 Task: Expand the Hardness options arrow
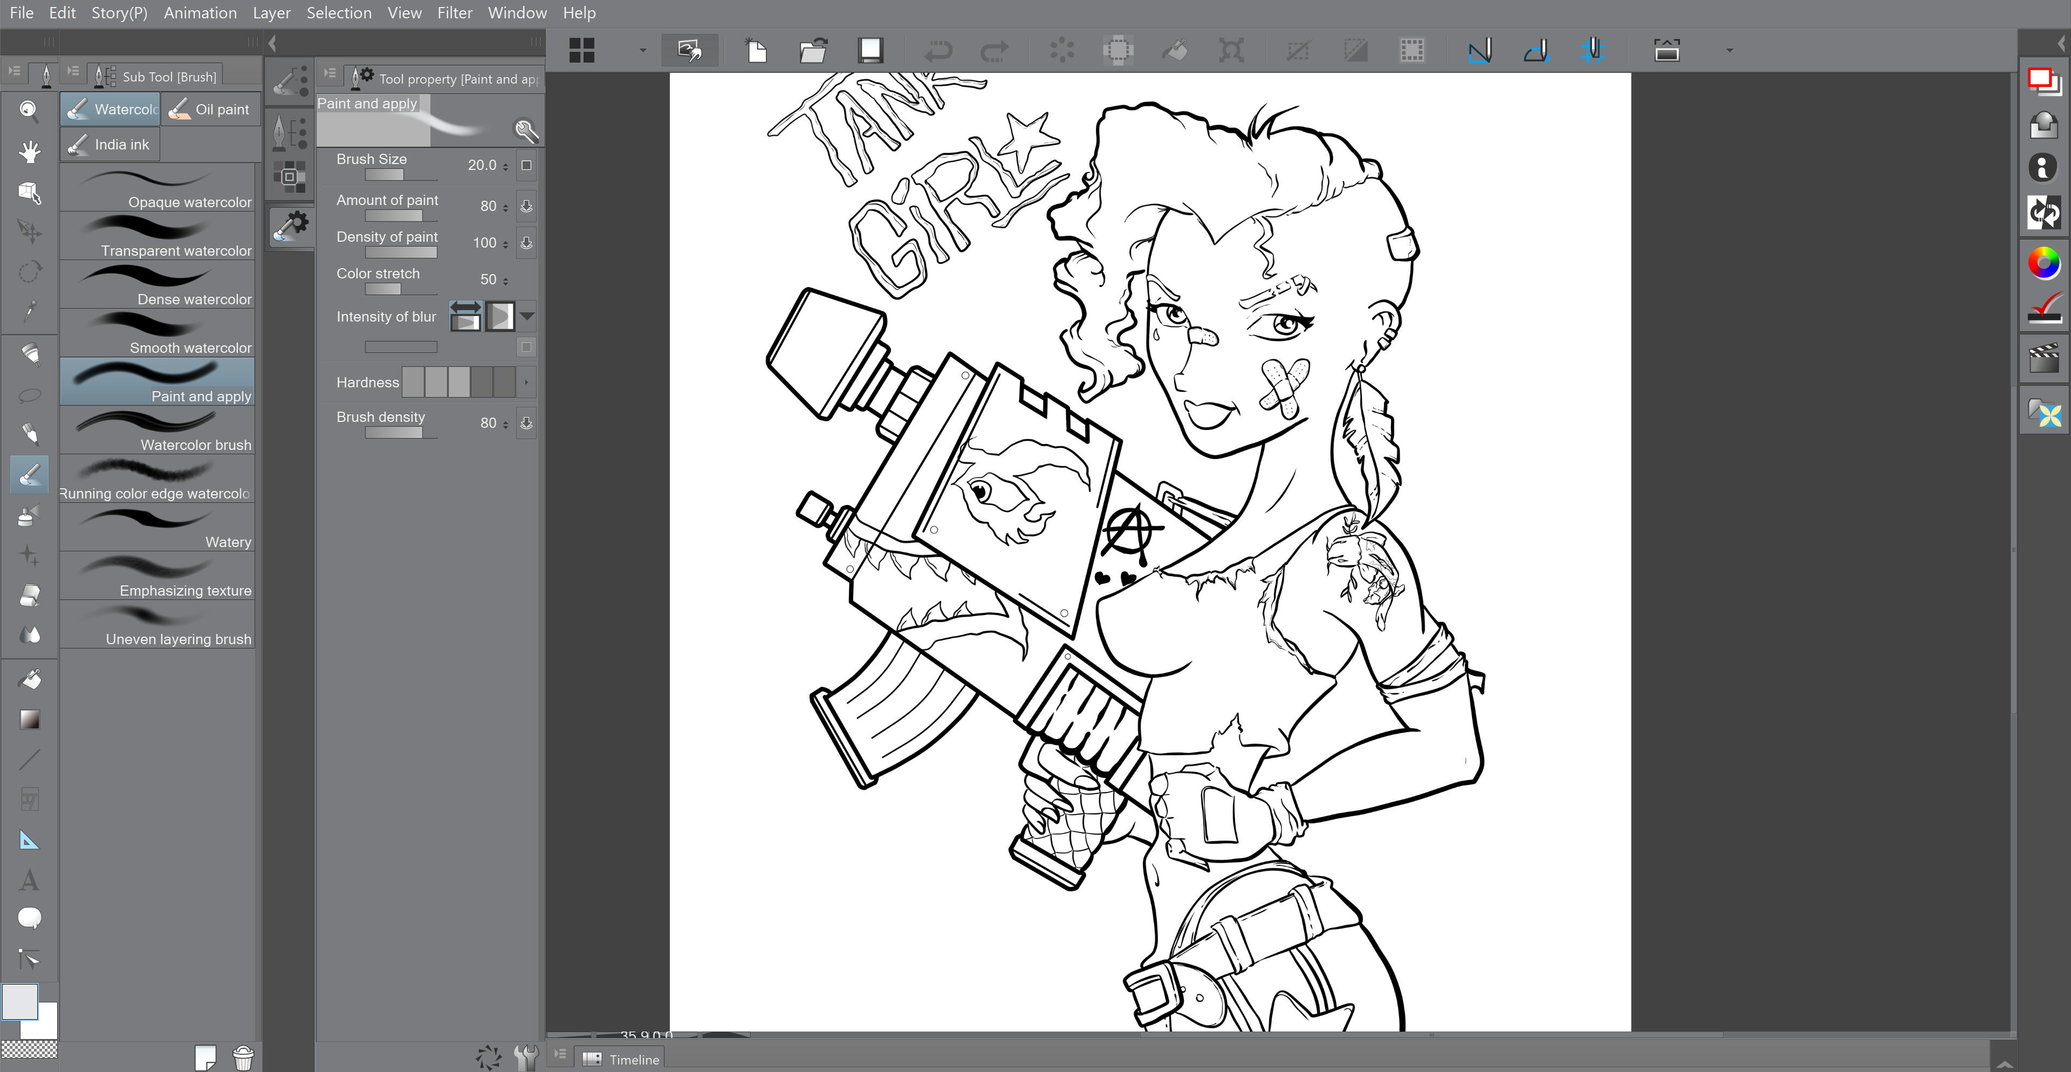(x=526, y=382)
